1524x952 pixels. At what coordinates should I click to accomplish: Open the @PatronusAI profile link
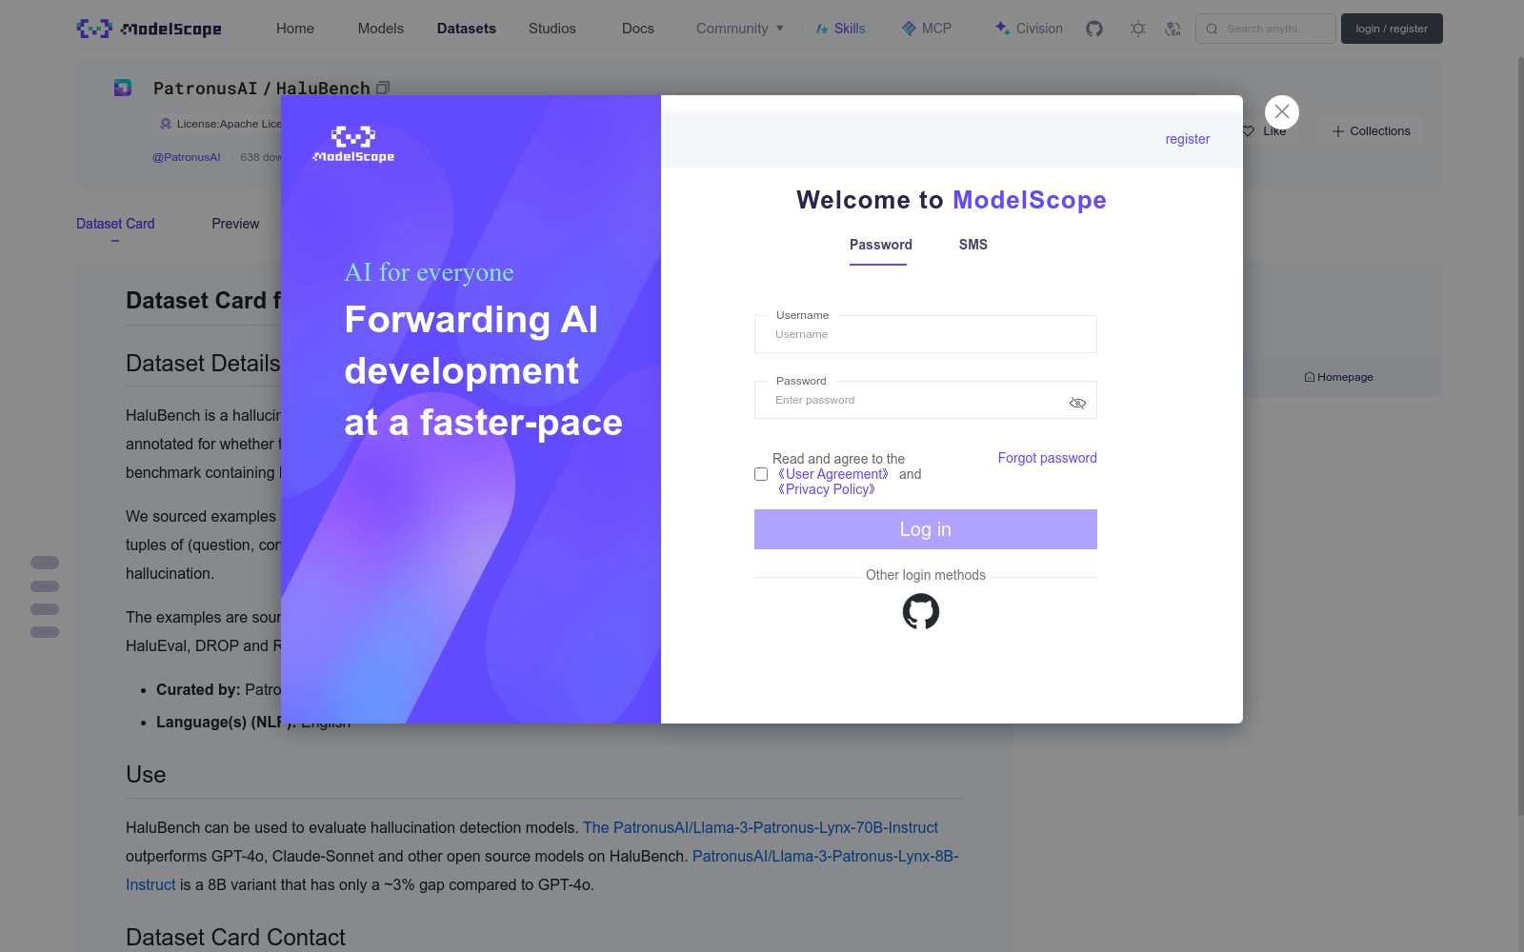(x=187, y=157)
